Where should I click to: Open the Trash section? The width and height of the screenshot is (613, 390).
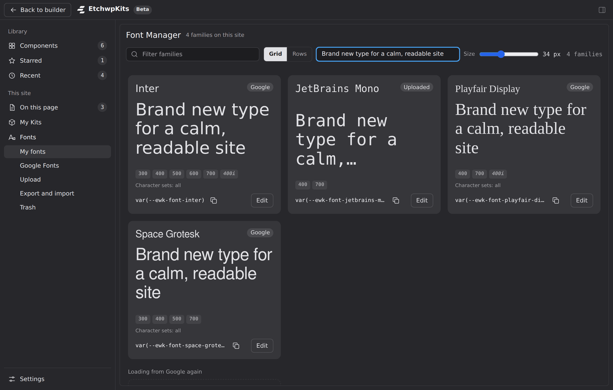tap(57, 207)
